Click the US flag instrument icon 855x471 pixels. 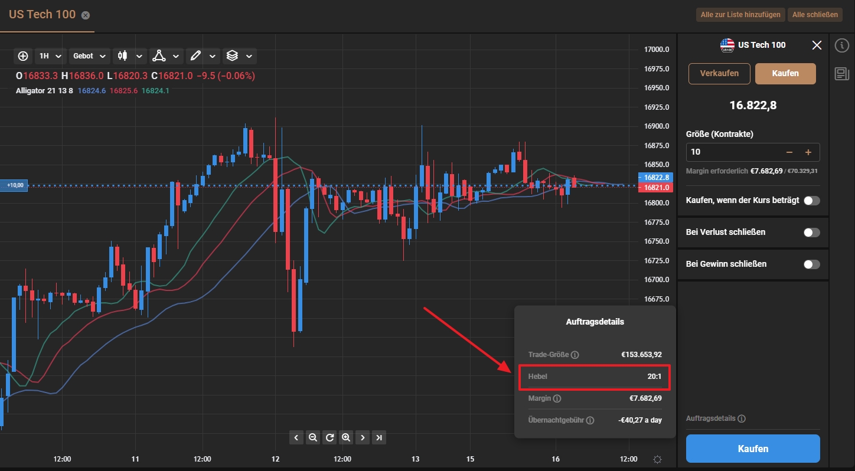tap(727, 45)
